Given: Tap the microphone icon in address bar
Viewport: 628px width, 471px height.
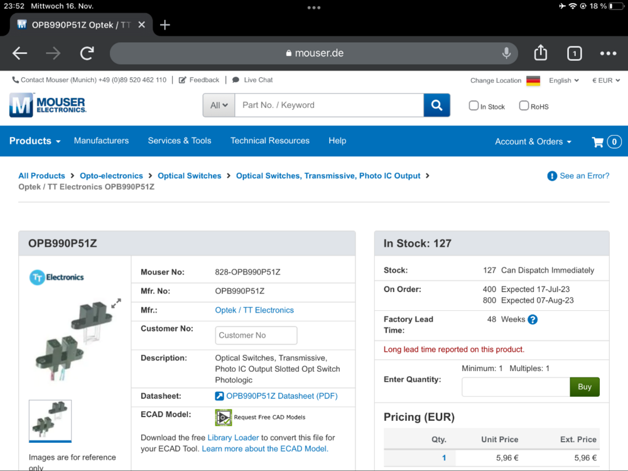Looking at the screenshot, I should [506, 53].
